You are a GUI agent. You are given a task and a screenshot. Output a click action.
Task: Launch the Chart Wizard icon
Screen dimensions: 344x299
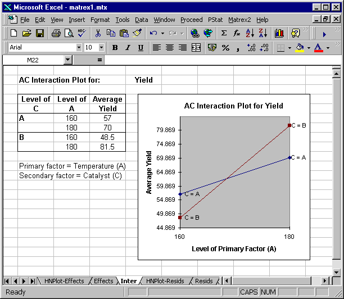pos(279,33)
